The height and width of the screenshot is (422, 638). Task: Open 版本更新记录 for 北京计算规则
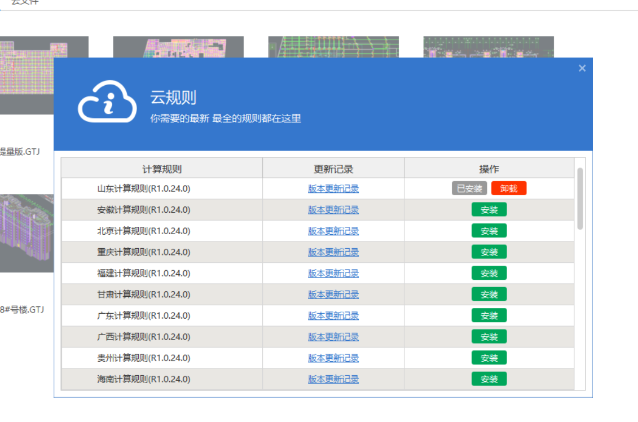click(333, 231)
